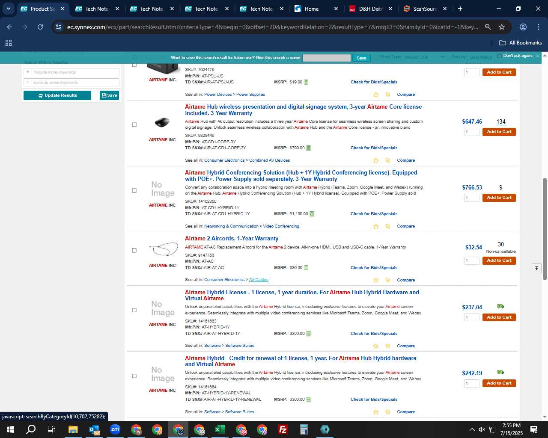Screen dimensions: 548x438
Task: Select checkbox for Airtame Hybrid Conferencing Solution
Action: pyautogui.click(x=134, y=191)
